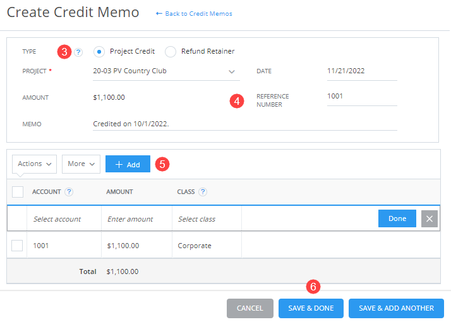Viewport: 451px width, 322px height.
Task: Click the ACCOUNT column header
Action: (47, 192)
